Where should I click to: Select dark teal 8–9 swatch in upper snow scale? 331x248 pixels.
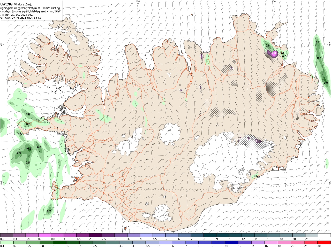[210, 235]
